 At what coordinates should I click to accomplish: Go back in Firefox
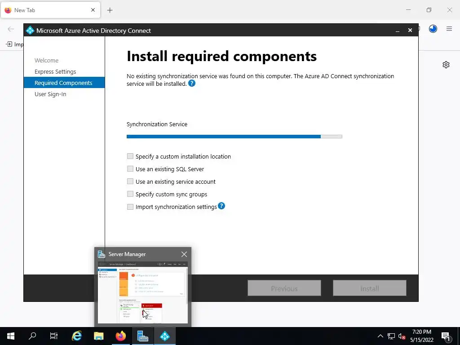pyautogui.click(x=11, y=29)
